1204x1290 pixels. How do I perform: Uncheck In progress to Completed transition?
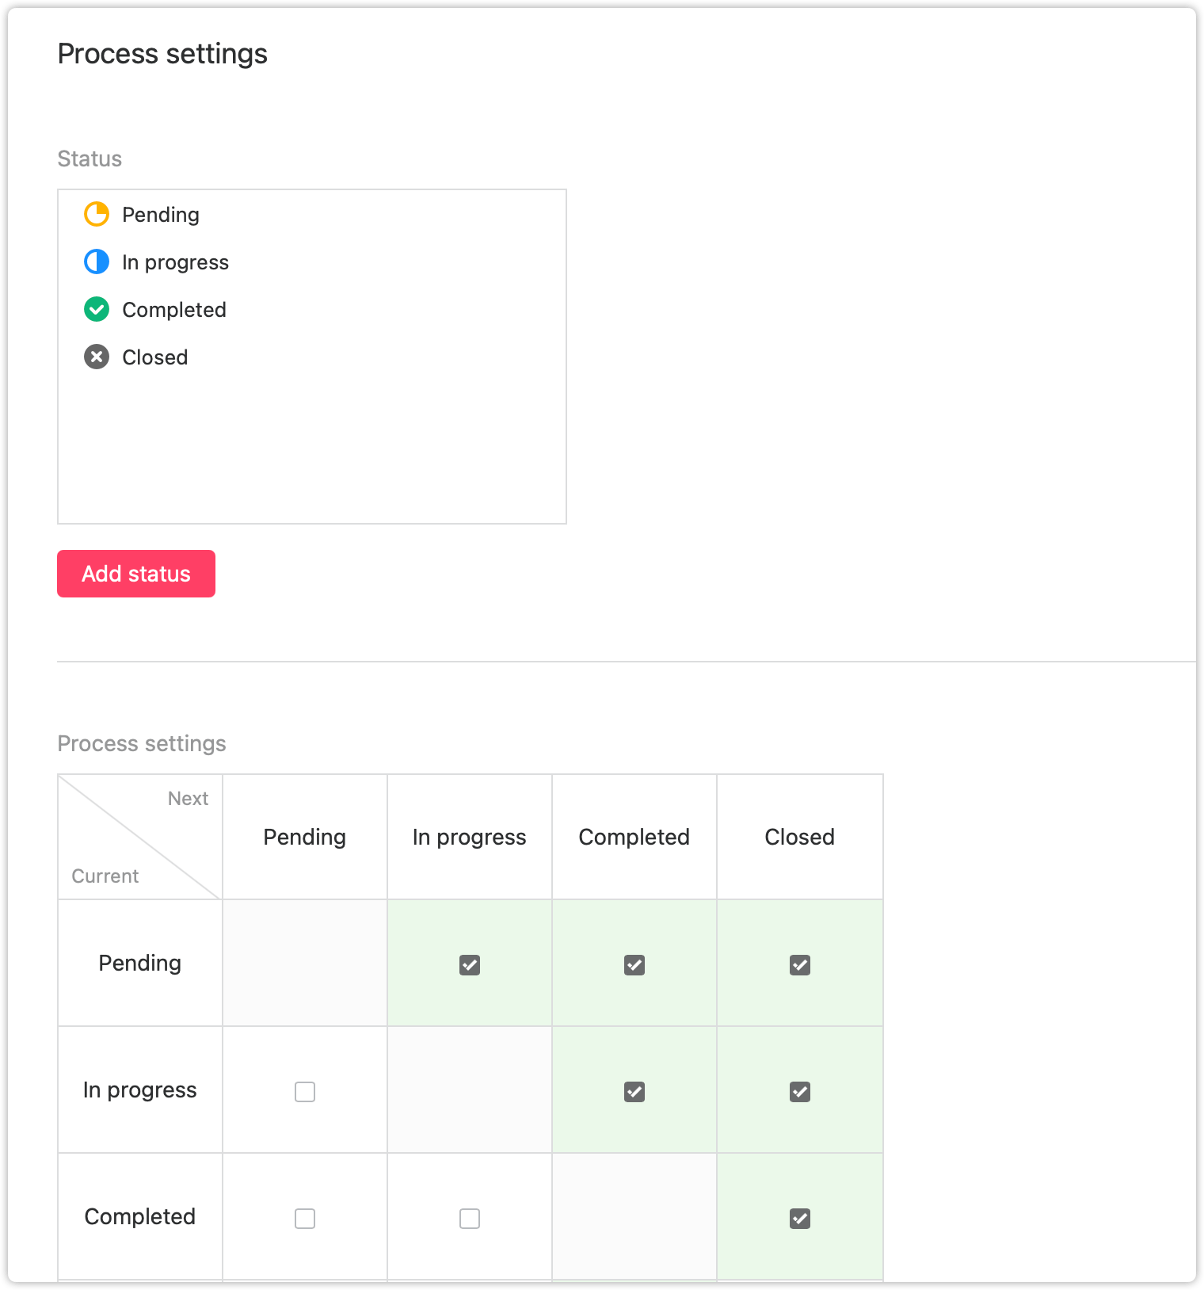point(634,1092)
